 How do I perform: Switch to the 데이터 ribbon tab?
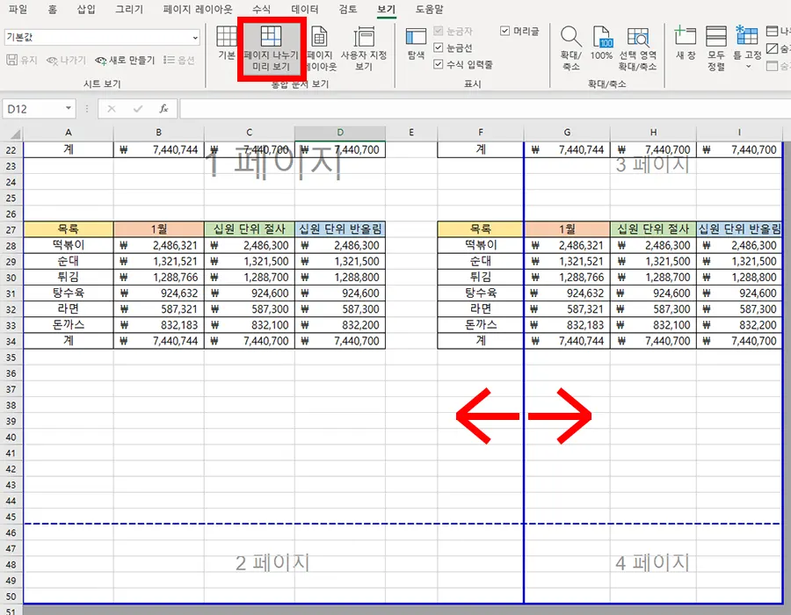click(x=307, y=10)
